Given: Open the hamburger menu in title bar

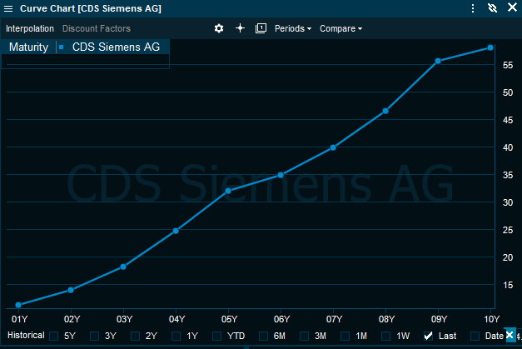Looking at the screenshot, I should (x=8, y=8).
